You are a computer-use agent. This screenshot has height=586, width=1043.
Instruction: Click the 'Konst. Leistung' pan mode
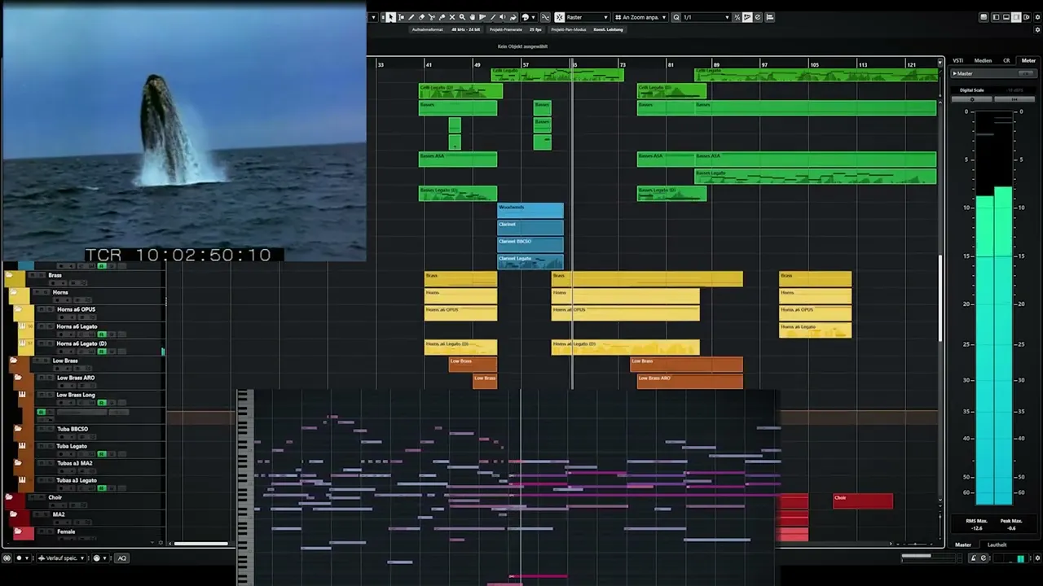tap(608, 29)
